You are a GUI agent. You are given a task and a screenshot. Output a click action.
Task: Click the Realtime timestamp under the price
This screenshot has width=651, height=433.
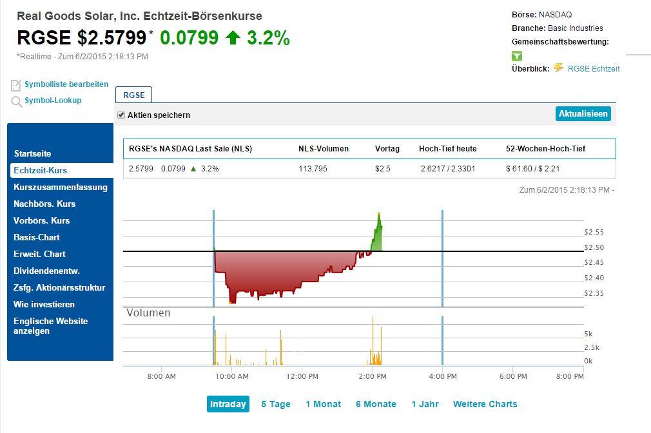point(83,57)
